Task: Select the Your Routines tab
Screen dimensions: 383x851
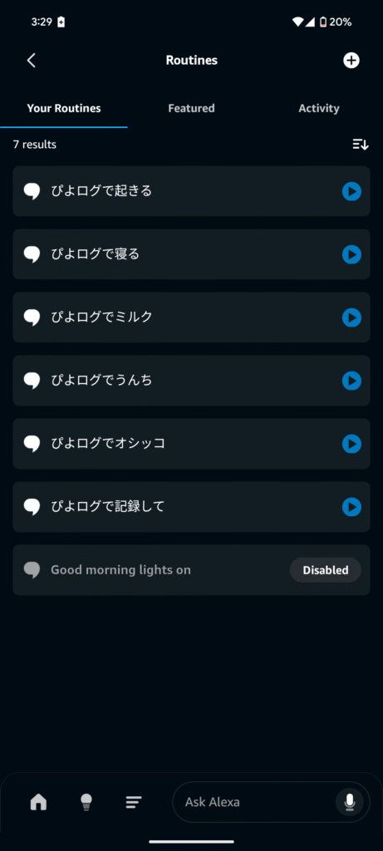Action: point(64,108)
